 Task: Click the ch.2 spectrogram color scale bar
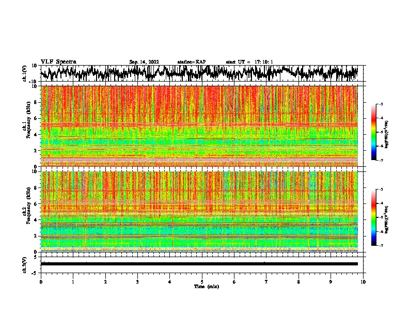373,217
